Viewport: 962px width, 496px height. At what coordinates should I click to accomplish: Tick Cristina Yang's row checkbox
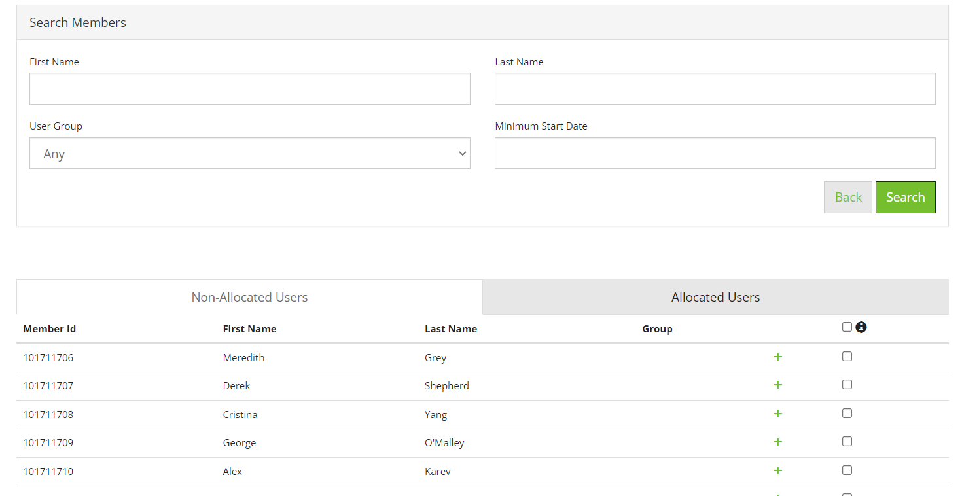pyautogui.click(x=847, y=413)
